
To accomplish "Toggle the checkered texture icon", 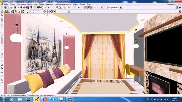I will point(23,11).
